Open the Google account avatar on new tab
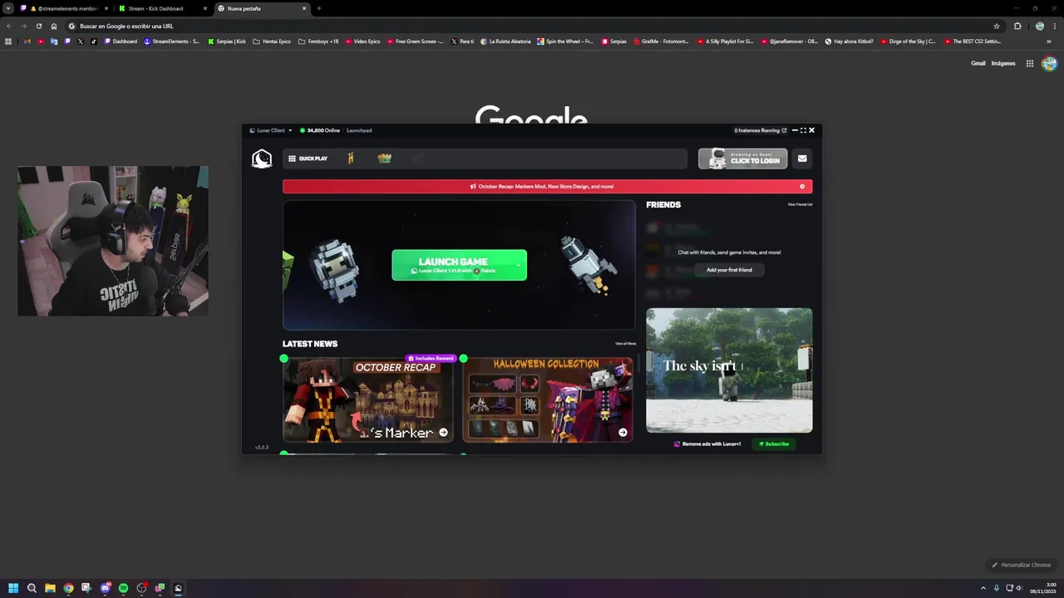The width and height of the screenshot is (1064, 598). pos(1049,63)
